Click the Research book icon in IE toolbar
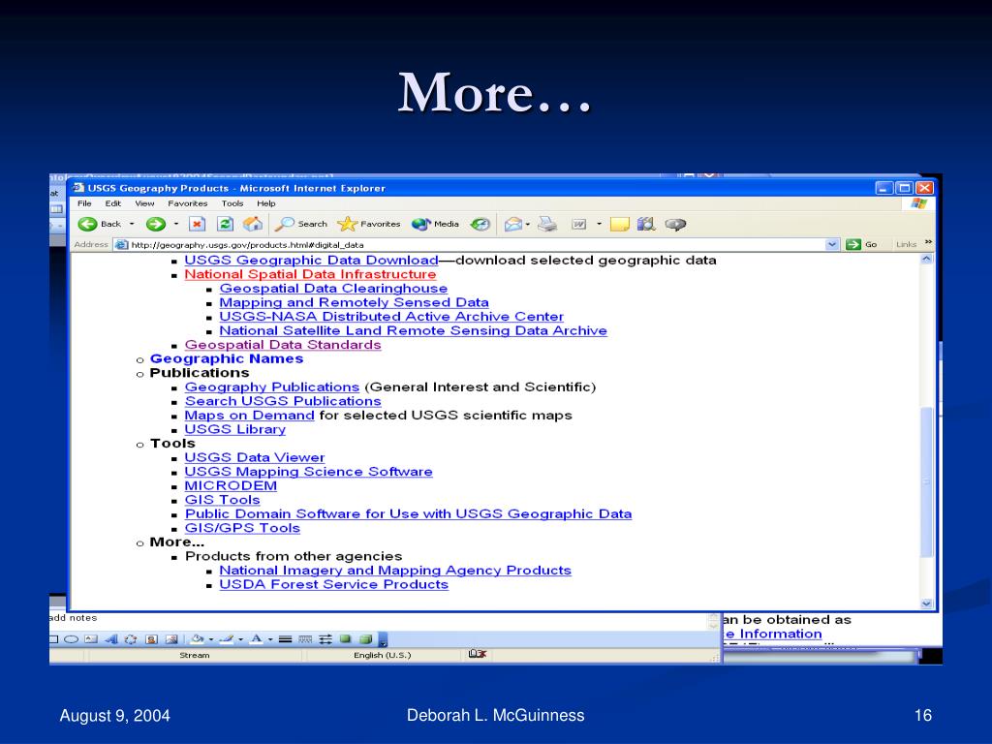This screenshot has width=992, height=744. [646, 224]
